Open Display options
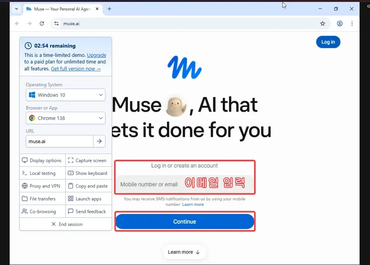The height and width of the screenshot is (265, 370). tap(42, 160)
